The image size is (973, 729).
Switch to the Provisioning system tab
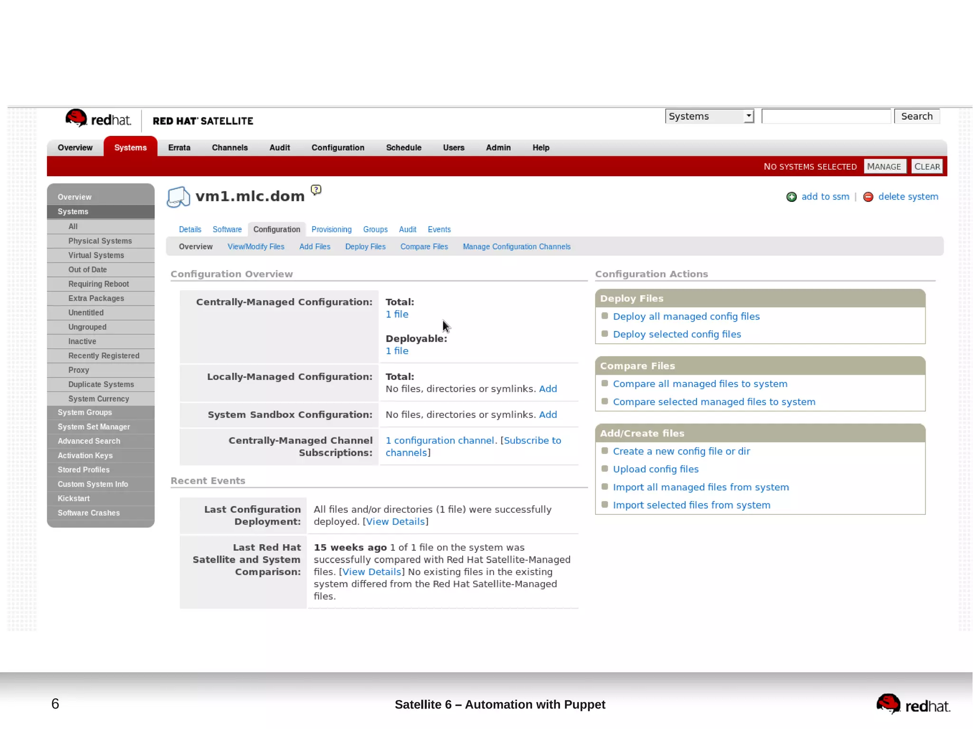point(331,229)
